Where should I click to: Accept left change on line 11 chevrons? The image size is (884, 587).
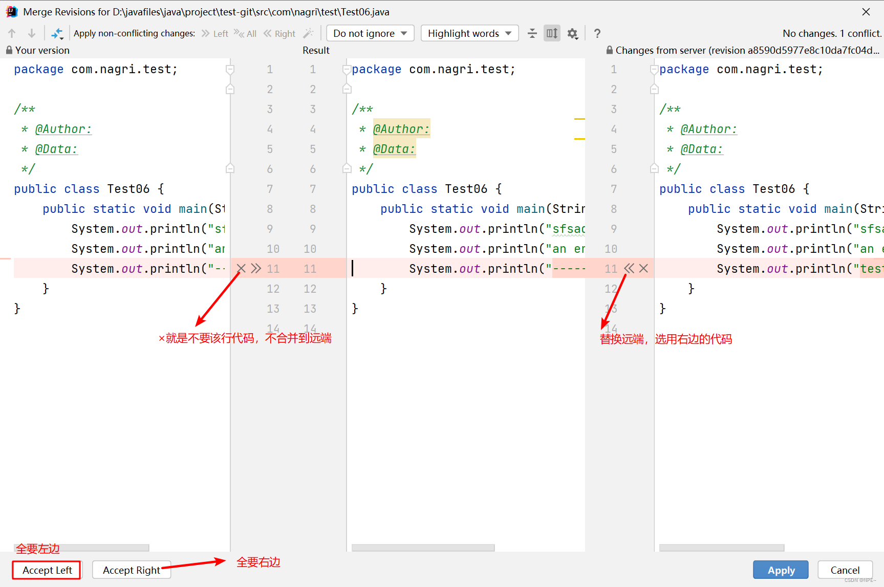[256, 268]
